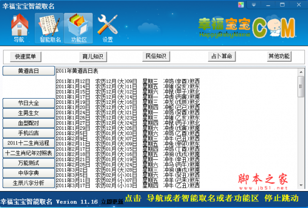Click the heading 2011年黄道吉日表

click(x=77, y=71)
